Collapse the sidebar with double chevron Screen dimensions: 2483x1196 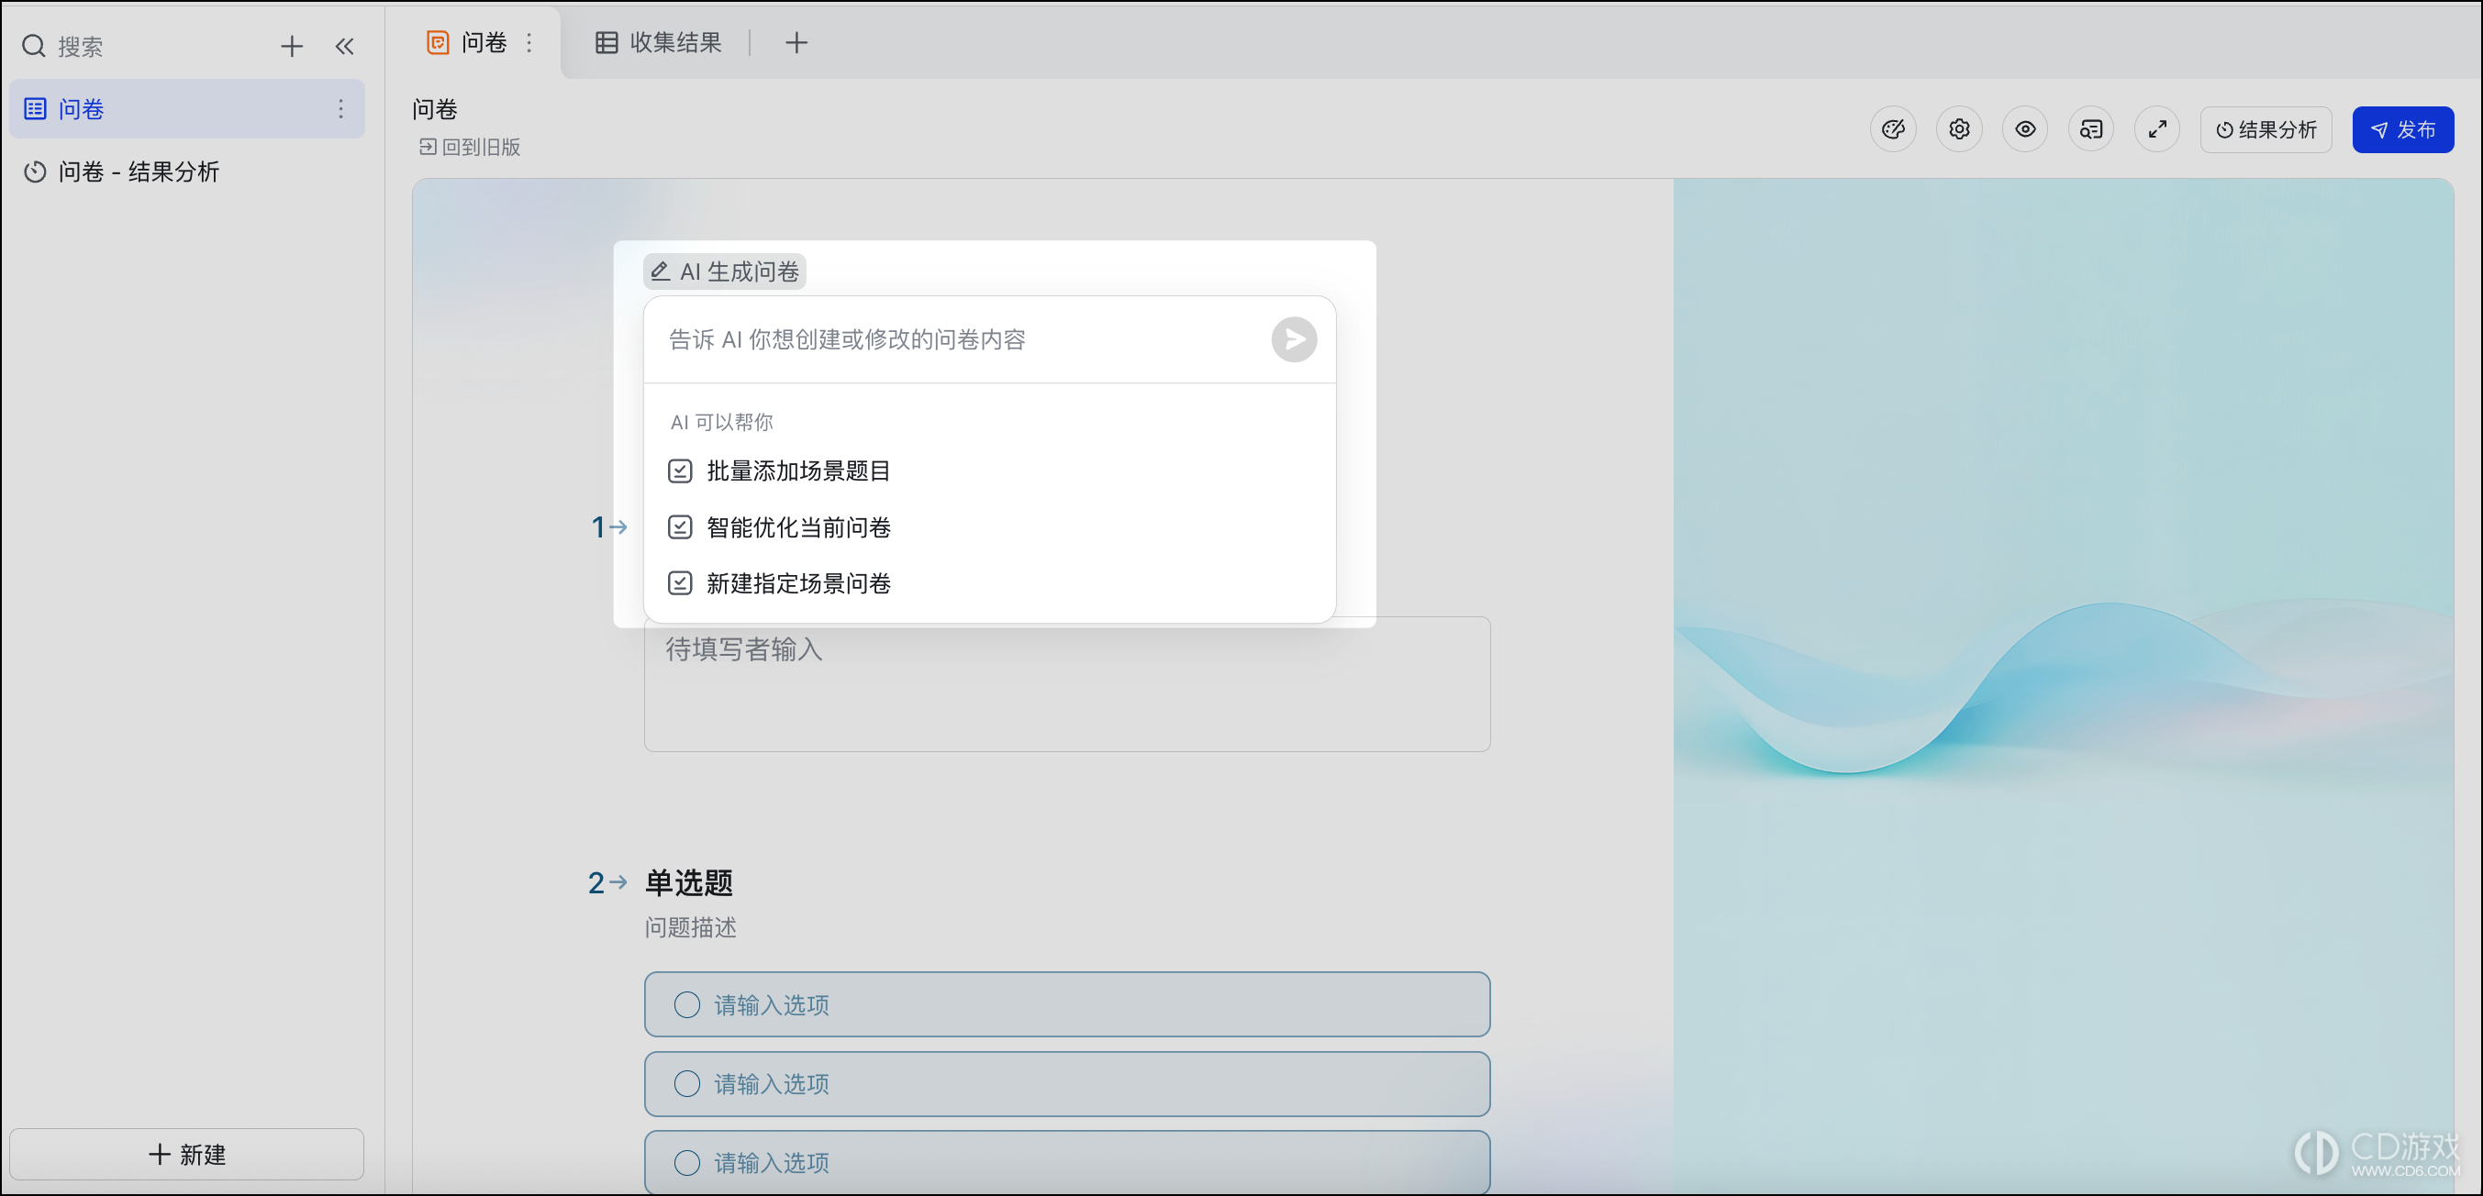(344, 46)
